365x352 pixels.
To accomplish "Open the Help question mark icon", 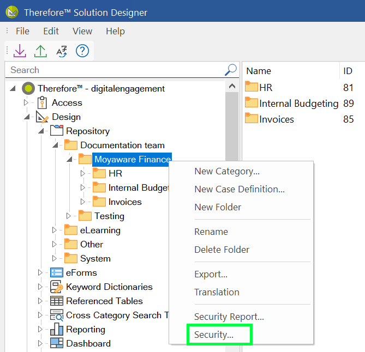I will [82, 51].
